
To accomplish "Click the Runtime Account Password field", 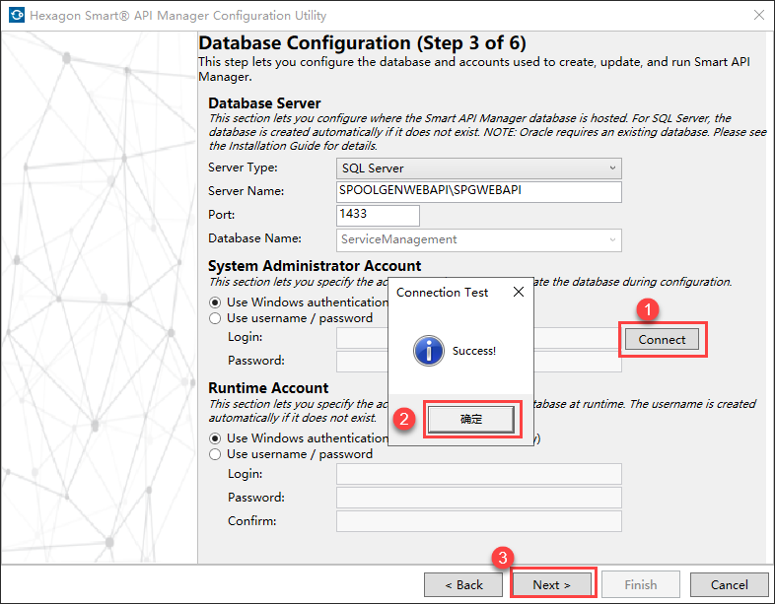I will [478, 498].
